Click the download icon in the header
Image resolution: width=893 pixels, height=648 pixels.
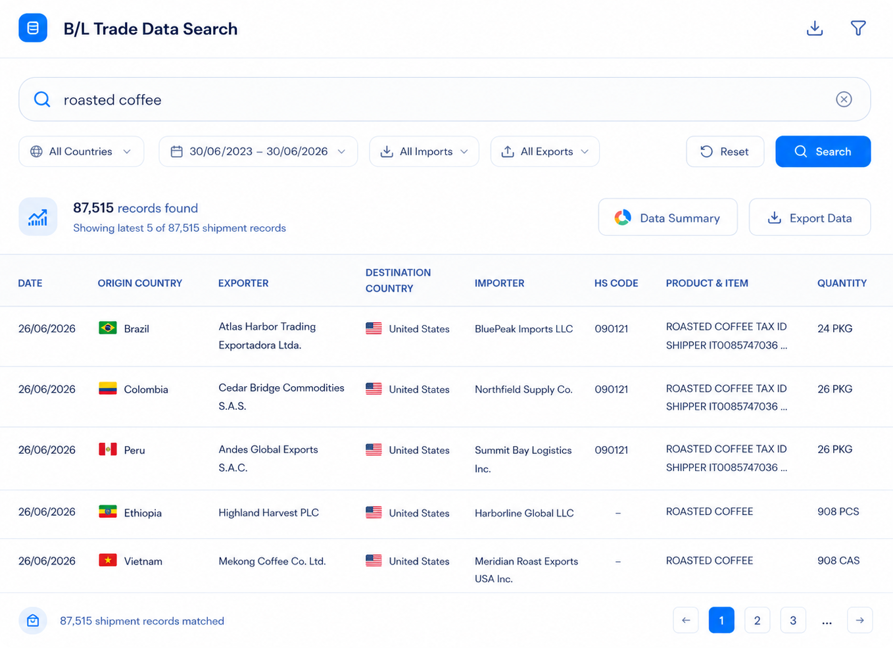pos(815,28)
